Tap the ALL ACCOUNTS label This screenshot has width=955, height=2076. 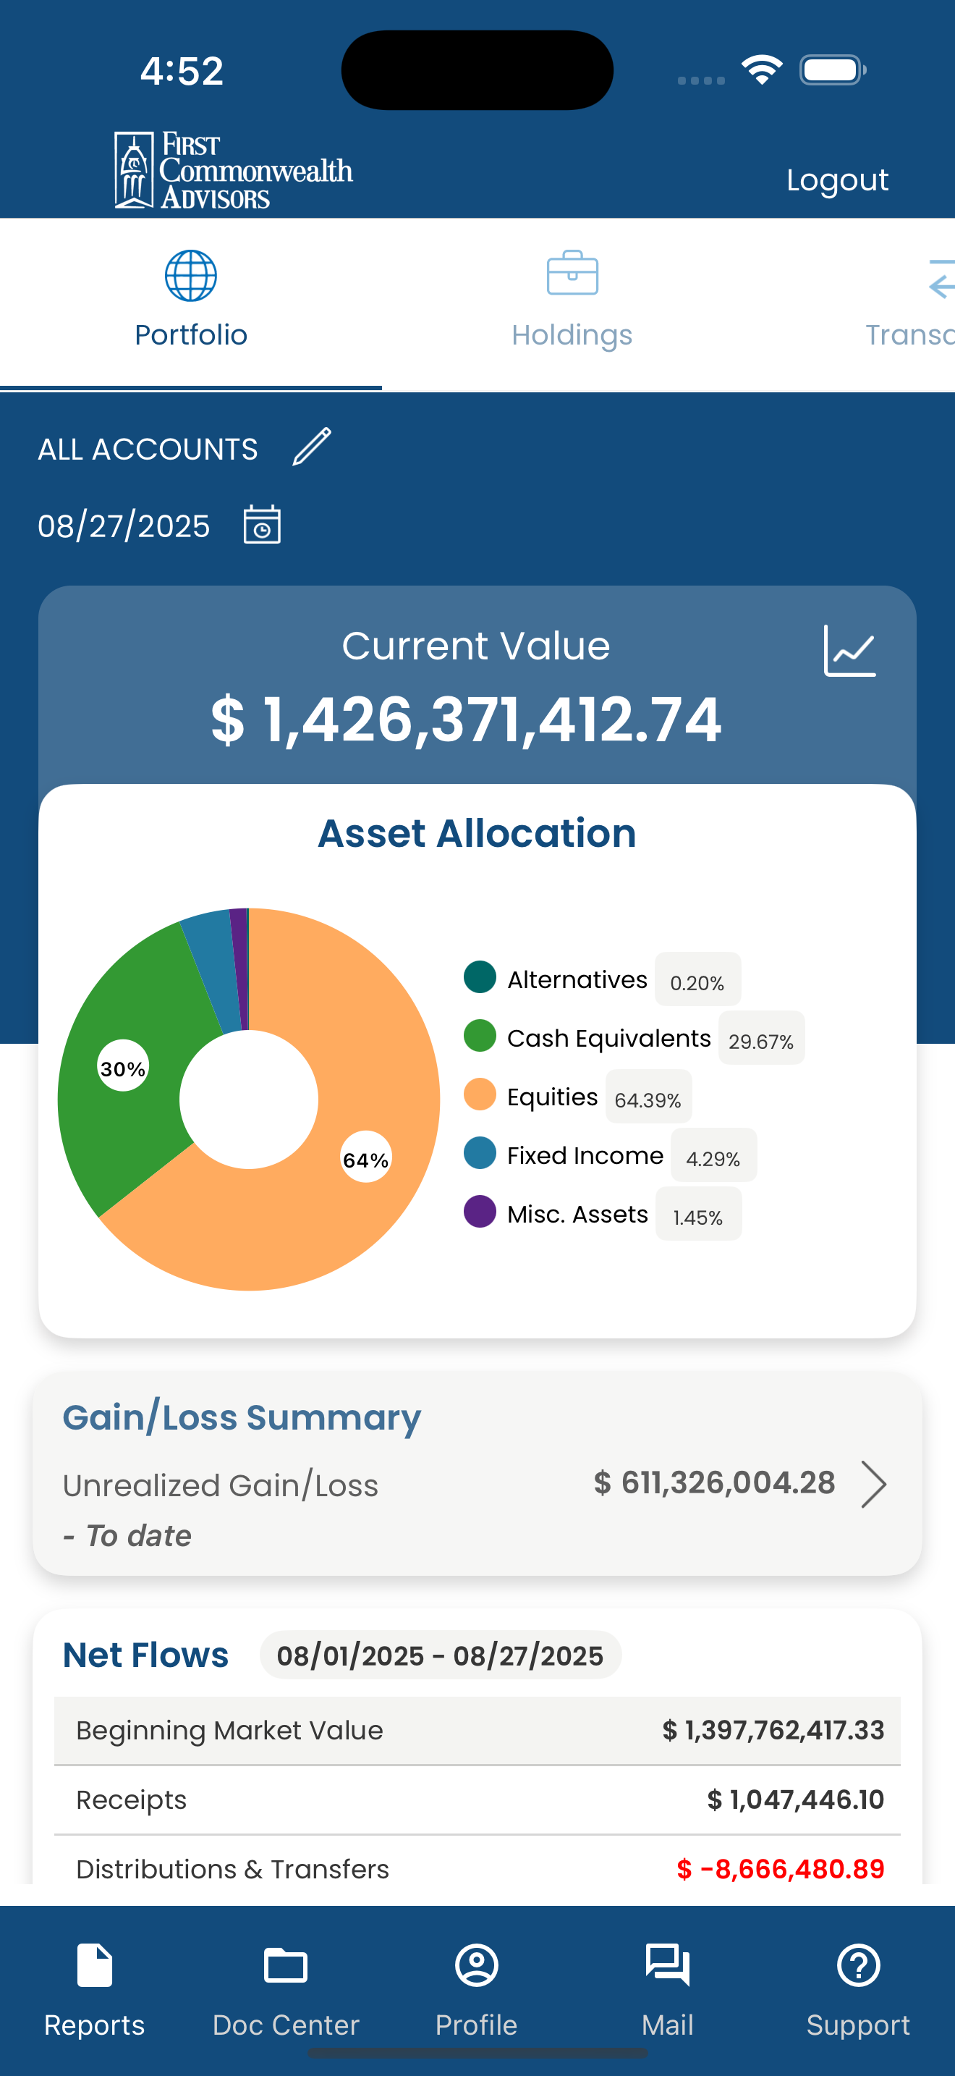[x=148, y=449]
